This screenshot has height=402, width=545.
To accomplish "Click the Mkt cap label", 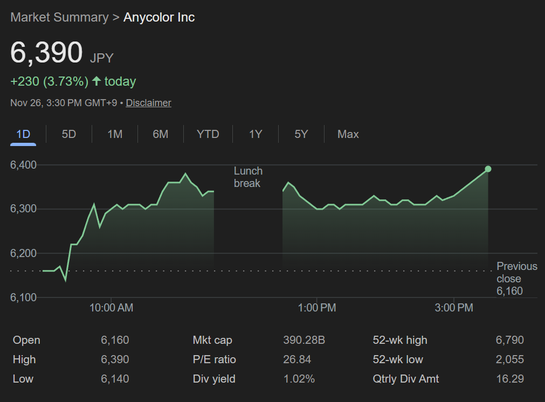I will point(212,340).
